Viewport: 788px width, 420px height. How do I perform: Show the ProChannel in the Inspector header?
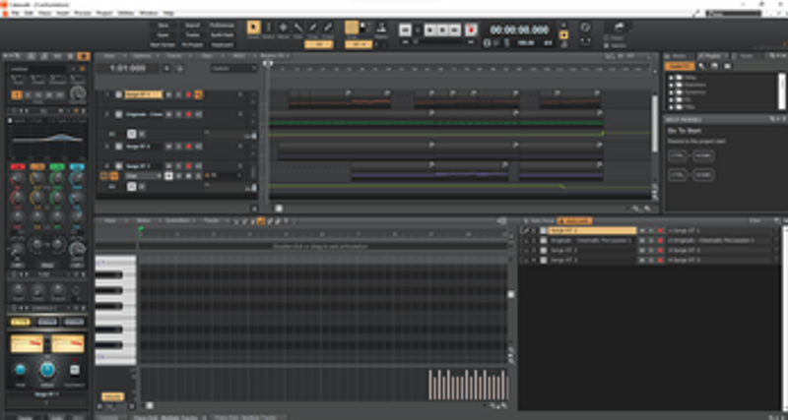(x=84, y=56)
